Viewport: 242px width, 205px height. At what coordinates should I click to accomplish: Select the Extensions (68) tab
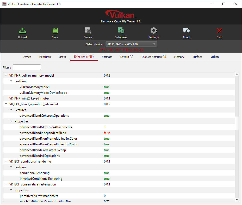point(84,57)
